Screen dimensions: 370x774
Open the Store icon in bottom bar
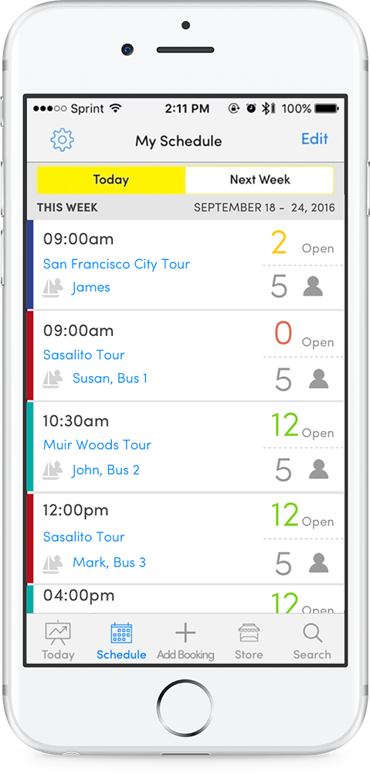coord(249,633)
